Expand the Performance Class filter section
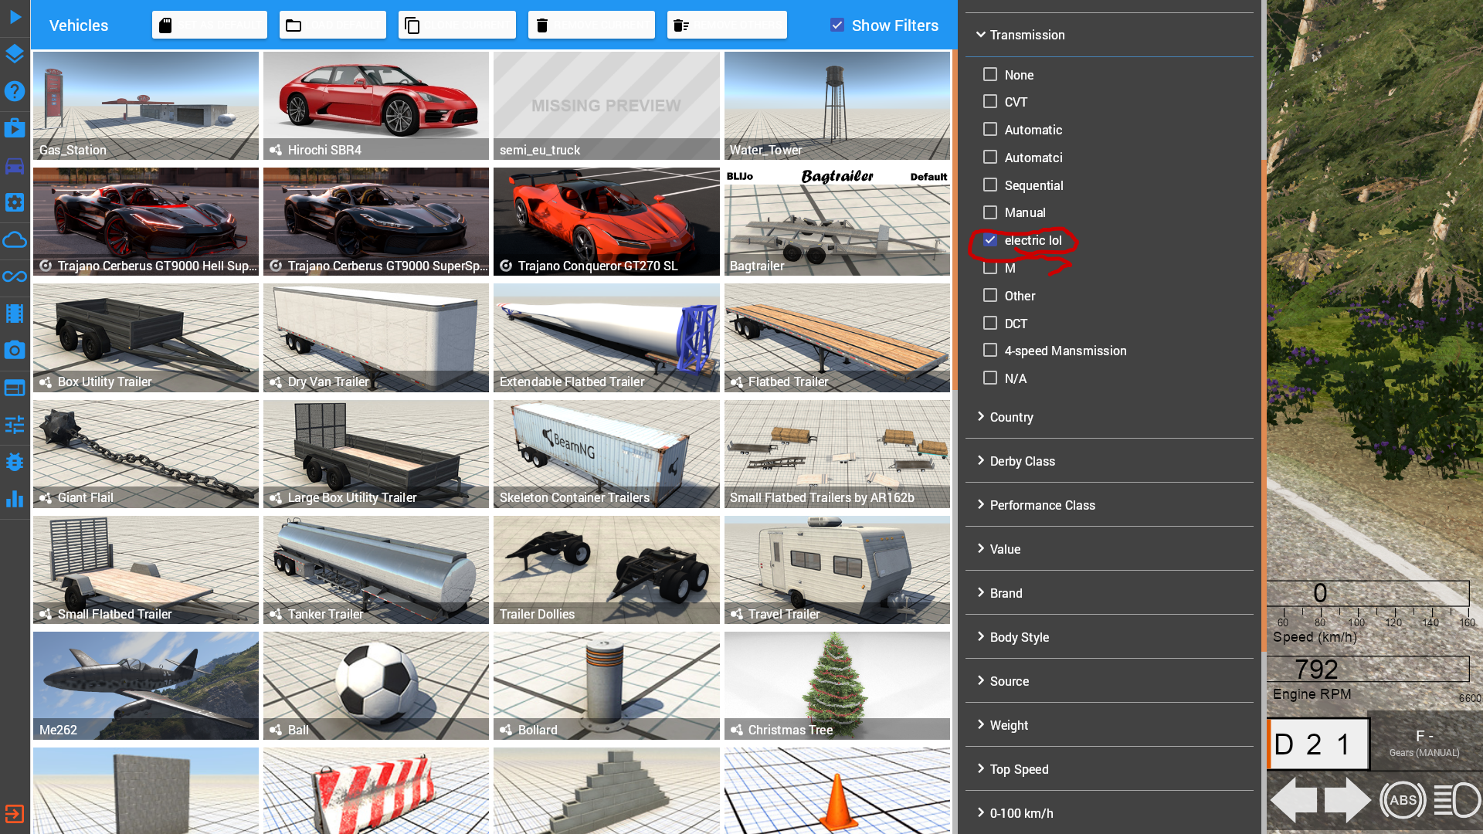Viewport: 1483px width, 834px height. click(x=1109, y=505)
